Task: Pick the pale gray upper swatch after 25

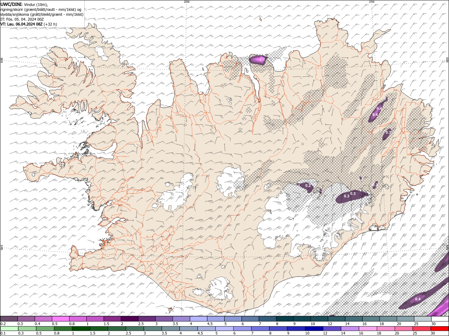Action: [x=423, y=319]
